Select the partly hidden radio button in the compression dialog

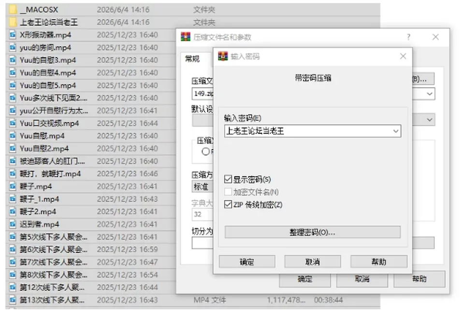(206, 152)
